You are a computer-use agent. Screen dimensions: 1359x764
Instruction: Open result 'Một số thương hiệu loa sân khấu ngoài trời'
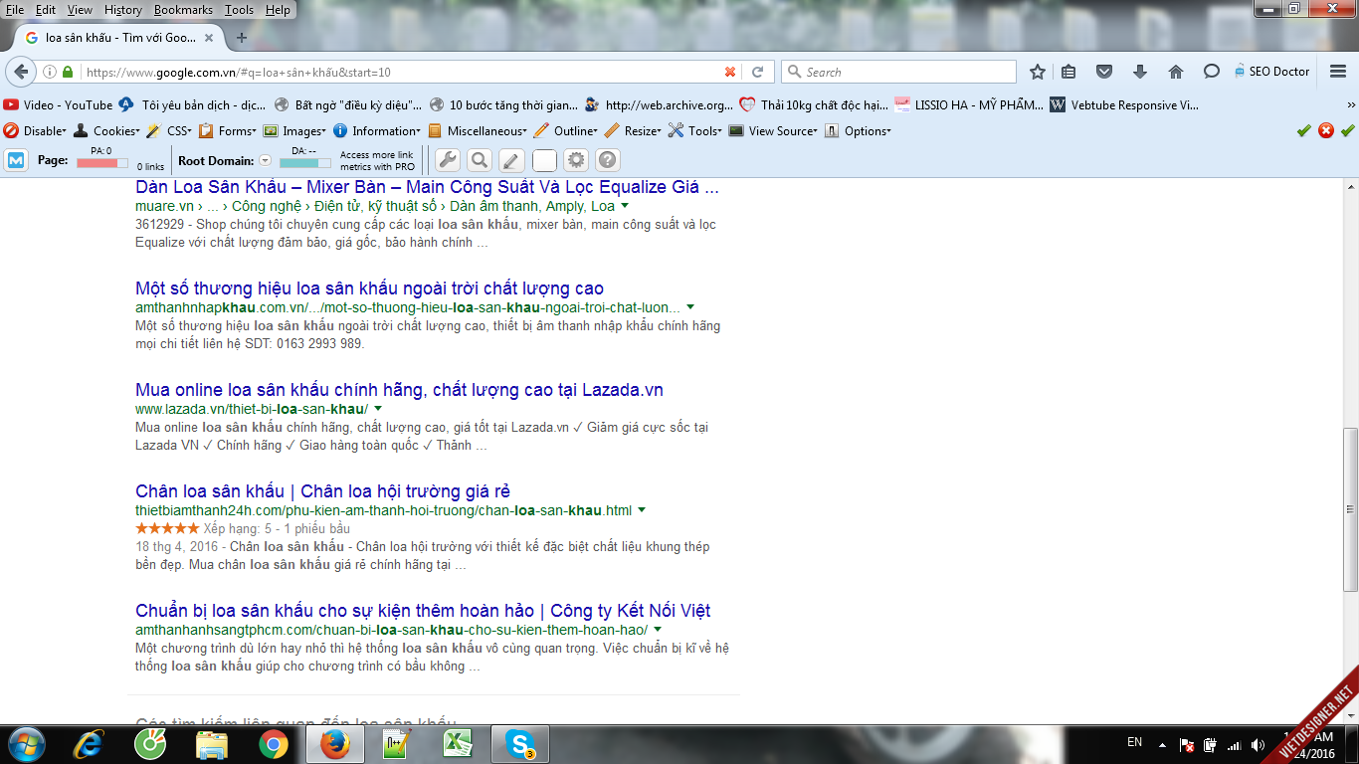[x=369, y=288]
